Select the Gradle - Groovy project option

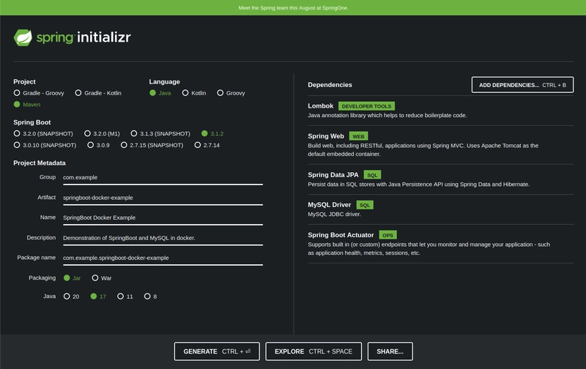click(39, 93)
